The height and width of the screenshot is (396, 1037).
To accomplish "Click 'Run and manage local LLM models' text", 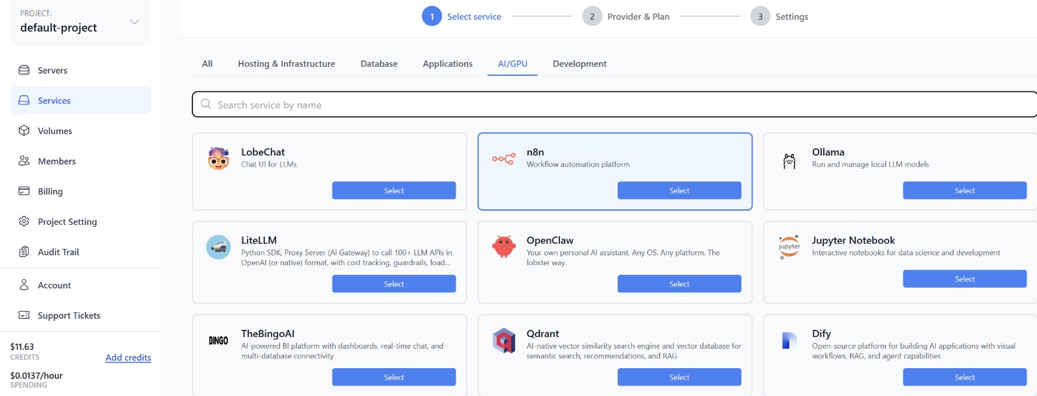I will (x=870, y=165).
